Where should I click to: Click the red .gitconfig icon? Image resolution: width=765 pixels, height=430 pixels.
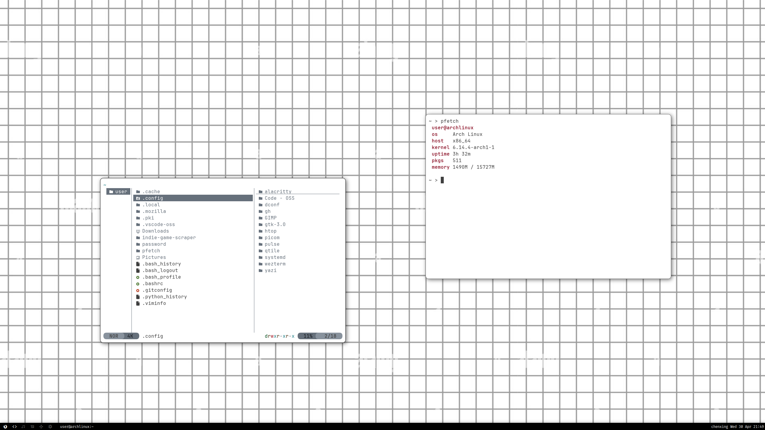click(138, 290)
